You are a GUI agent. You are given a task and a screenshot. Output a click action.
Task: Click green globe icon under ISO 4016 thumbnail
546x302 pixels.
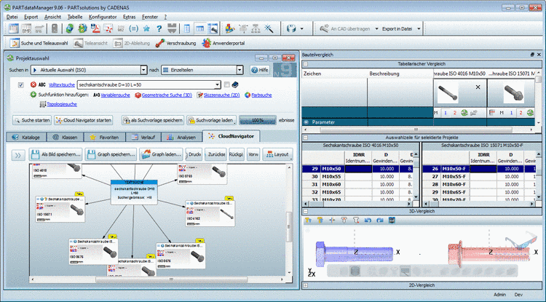pos(464,113)
